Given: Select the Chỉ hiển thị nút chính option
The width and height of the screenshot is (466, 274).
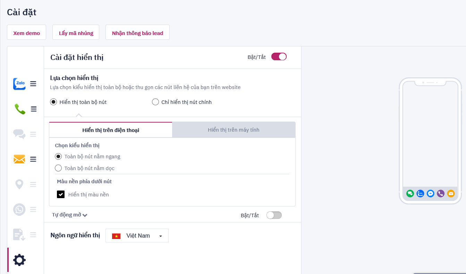Looking at the screenshot, I should 155,102.
